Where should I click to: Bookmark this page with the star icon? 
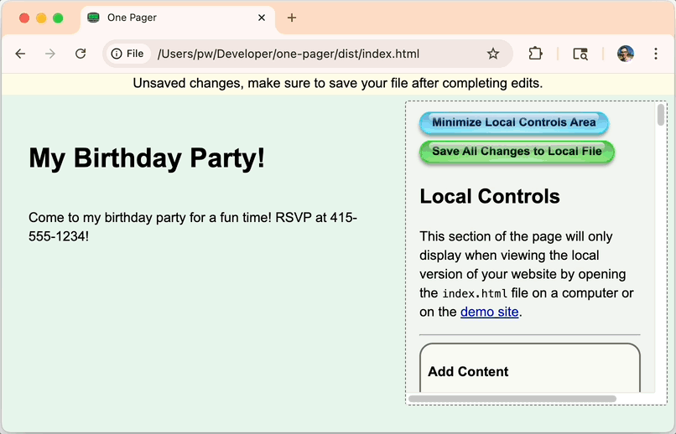(493, 54)
